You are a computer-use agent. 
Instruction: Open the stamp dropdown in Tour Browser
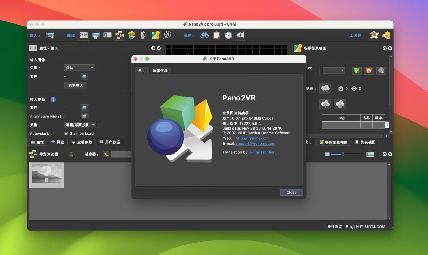click(x=72, y=154)
